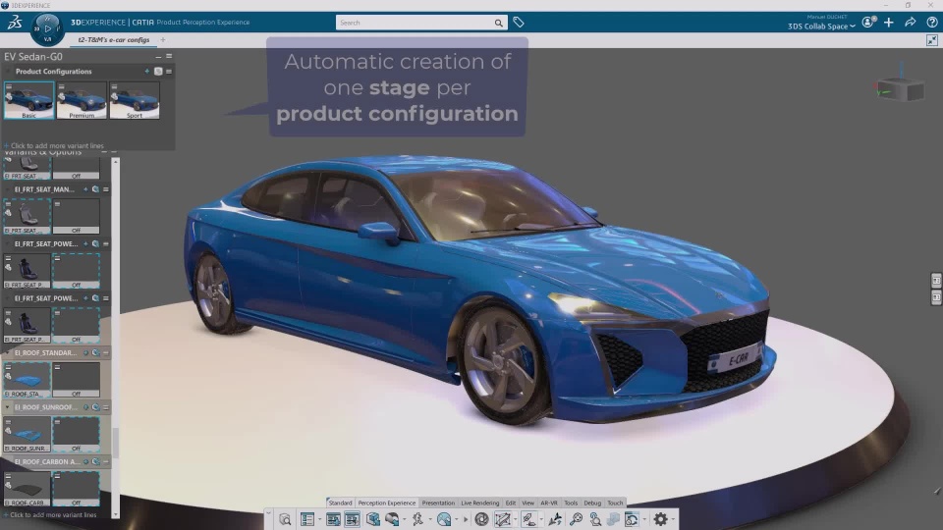The width and height of the screenshot is (943, 530).
Task: Toggle Off option for ROOF_SUNROOF variant
Action: [x=76, y=434]
